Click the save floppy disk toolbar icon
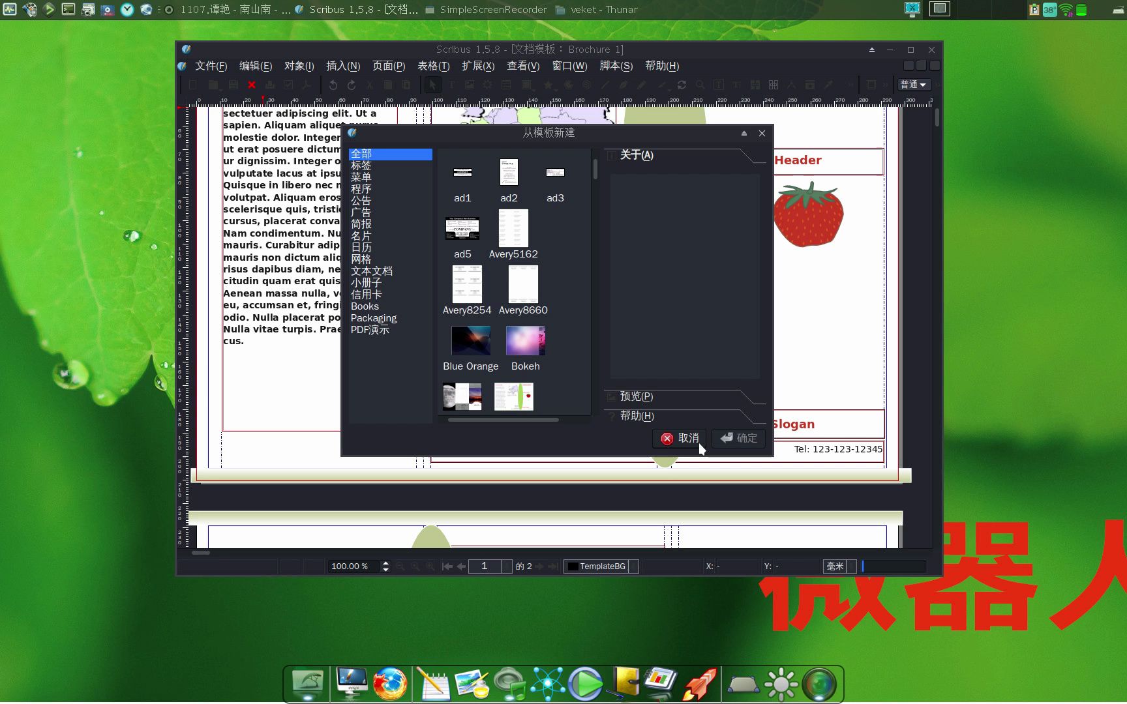1127x704 pixels. [233, 85]
